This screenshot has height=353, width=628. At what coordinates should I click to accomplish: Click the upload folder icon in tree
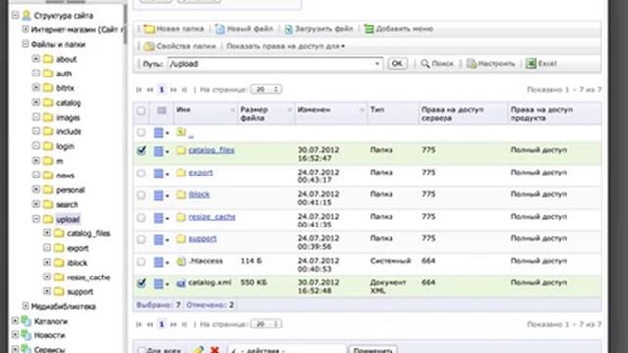(x=48, y=219)
